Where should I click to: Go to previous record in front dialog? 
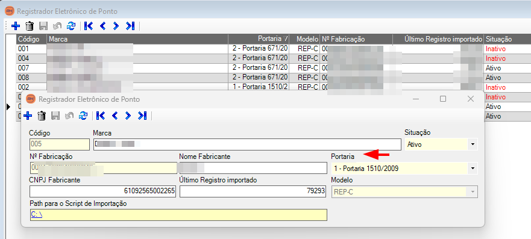click(x=115, y=116)
